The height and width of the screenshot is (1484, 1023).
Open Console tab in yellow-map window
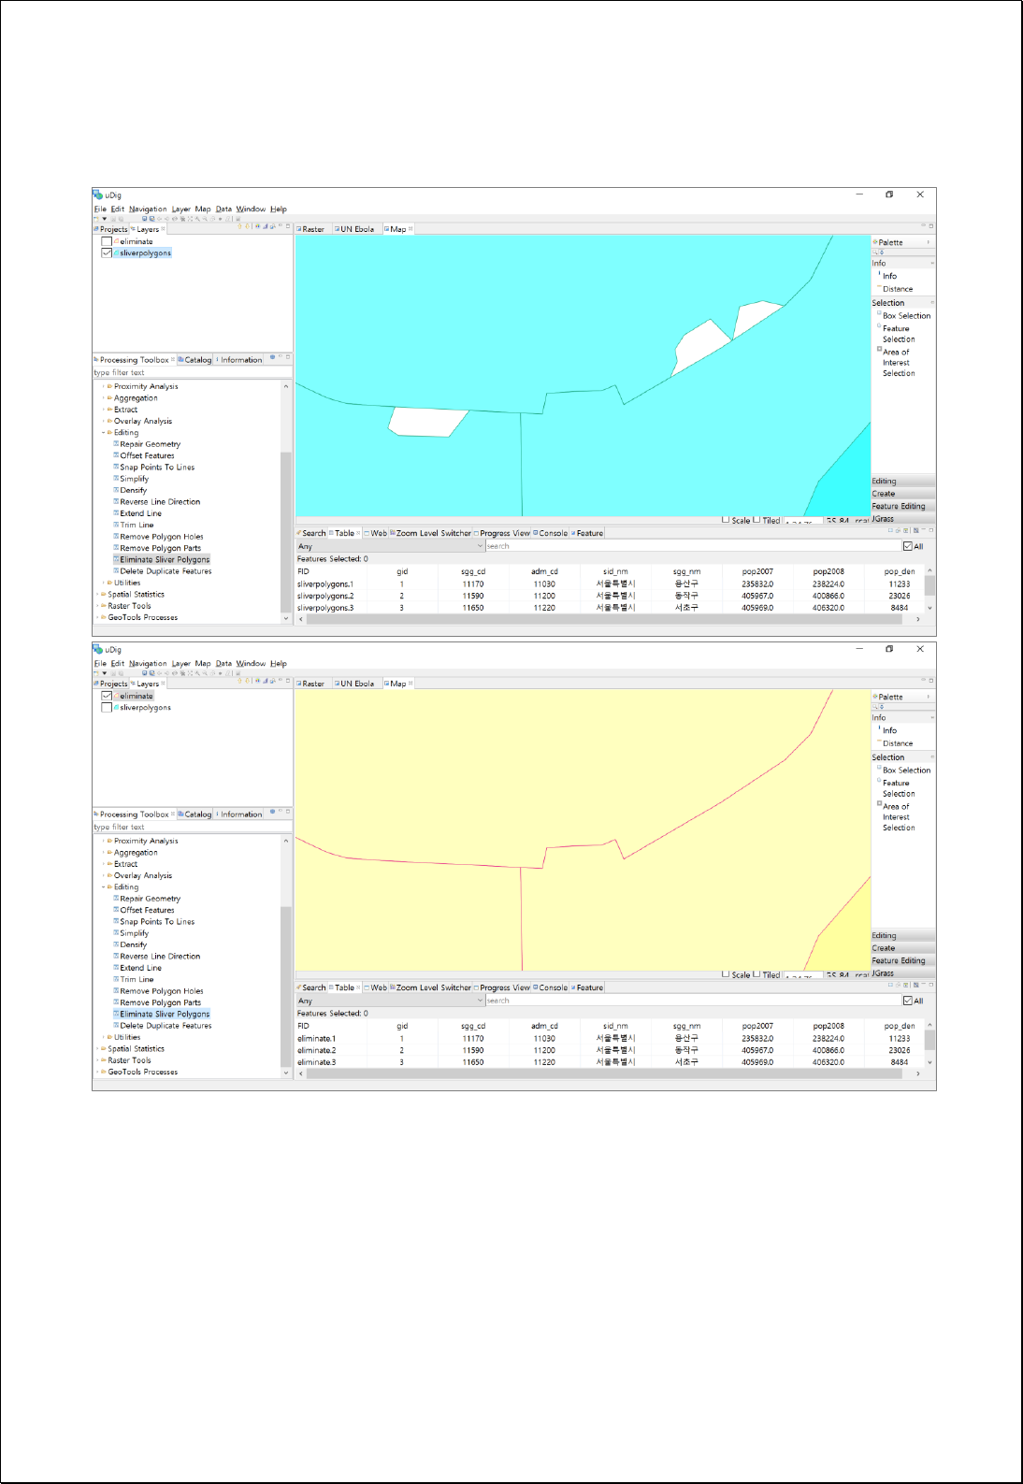551,987
